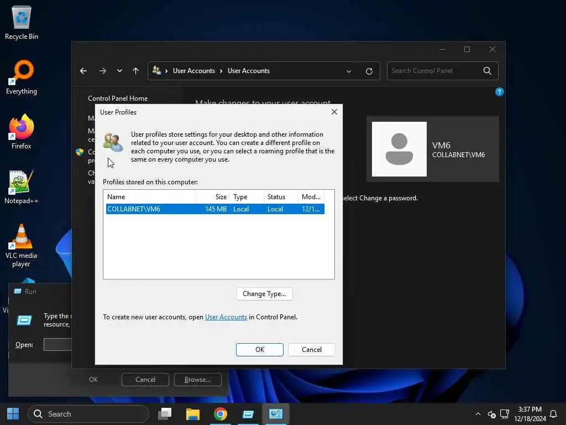The width and height of the screenshot is (566, 425).
Task: Follow the User Accounts hyperlink
Action: pyautogui.click(x=226, y=317)
